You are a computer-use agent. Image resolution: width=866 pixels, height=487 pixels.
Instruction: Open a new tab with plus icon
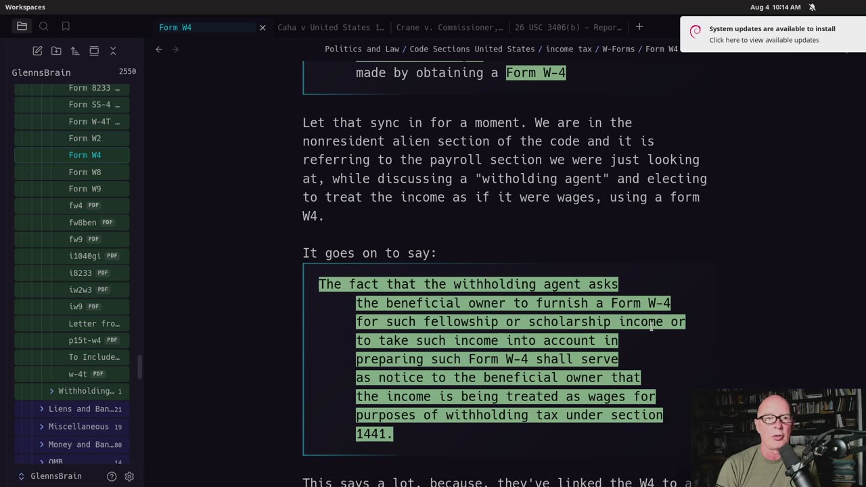(x=639, y=27)
